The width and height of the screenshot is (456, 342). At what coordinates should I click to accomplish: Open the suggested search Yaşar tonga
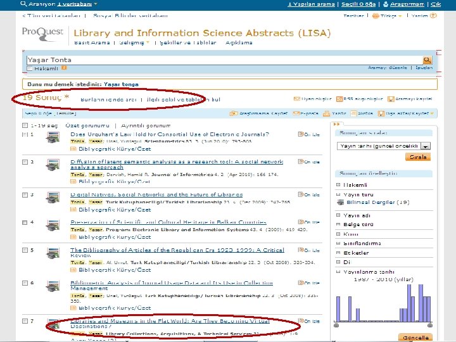pyautogui.click(x=121, y=84)
